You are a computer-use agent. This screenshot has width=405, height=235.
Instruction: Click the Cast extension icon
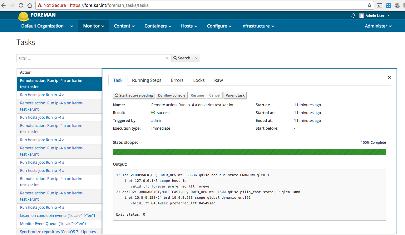(380, 5)
